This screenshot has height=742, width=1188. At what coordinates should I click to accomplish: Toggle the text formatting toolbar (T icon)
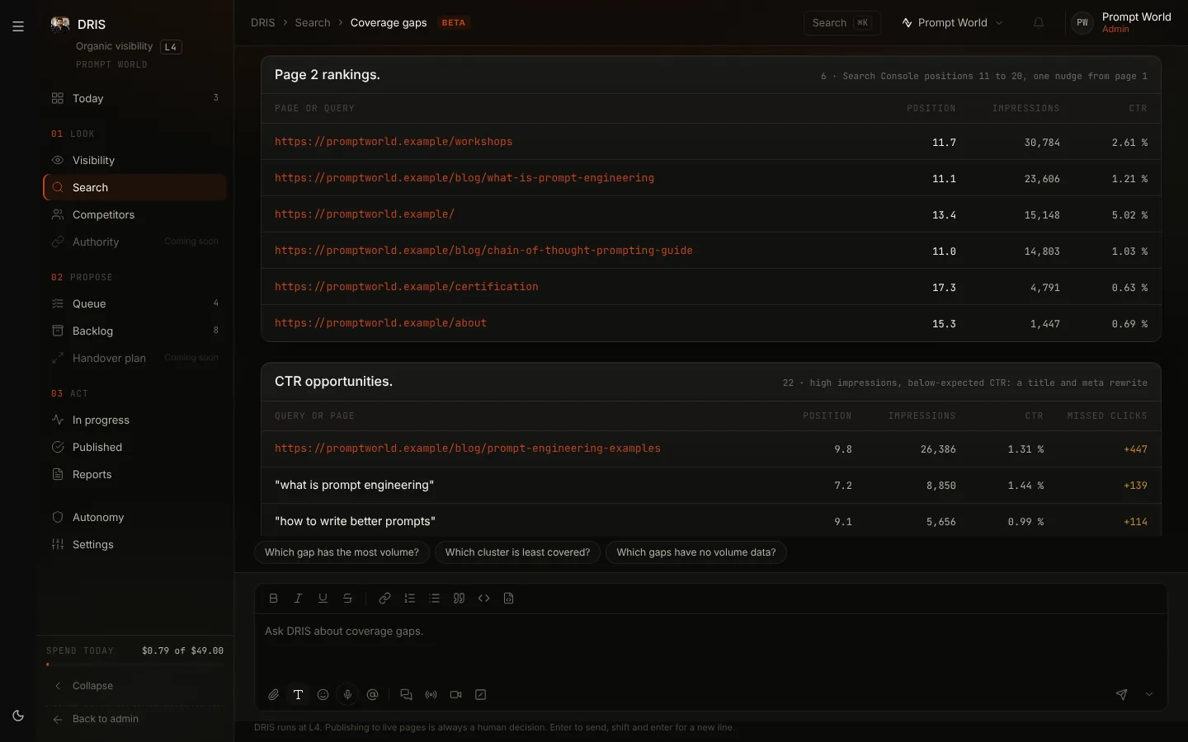point(299,695)
